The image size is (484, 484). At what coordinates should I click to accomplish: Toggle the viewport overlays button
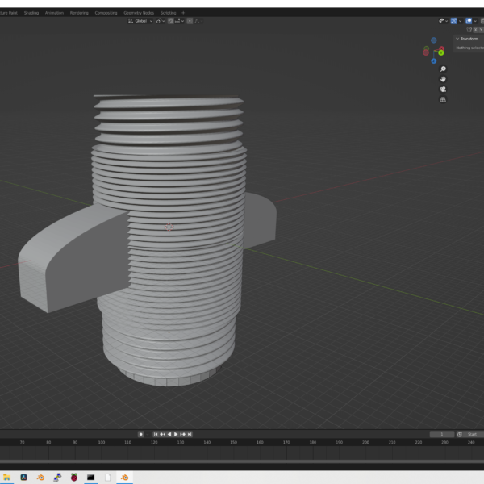click(469, 21)
